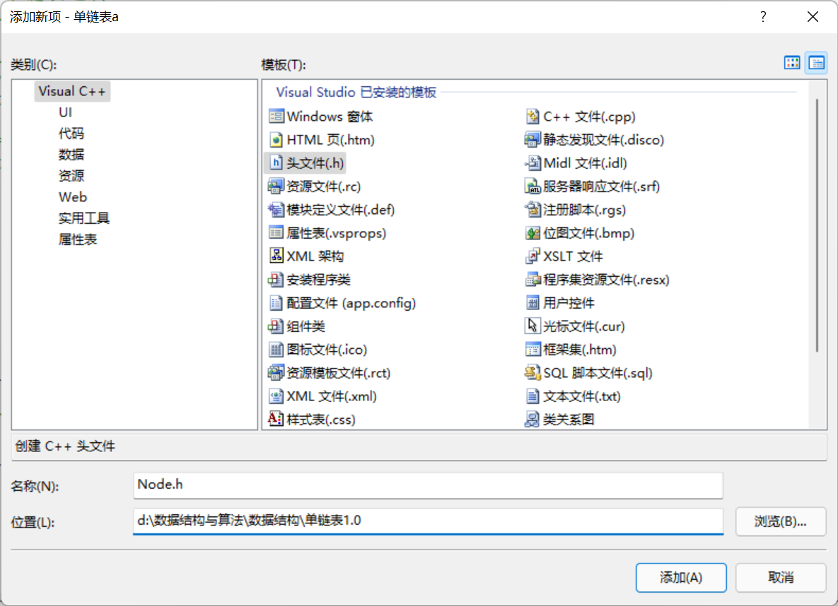This screenshot has height=606, width=838.
Task: Click the 取消 button
Action: click(781, 577)
